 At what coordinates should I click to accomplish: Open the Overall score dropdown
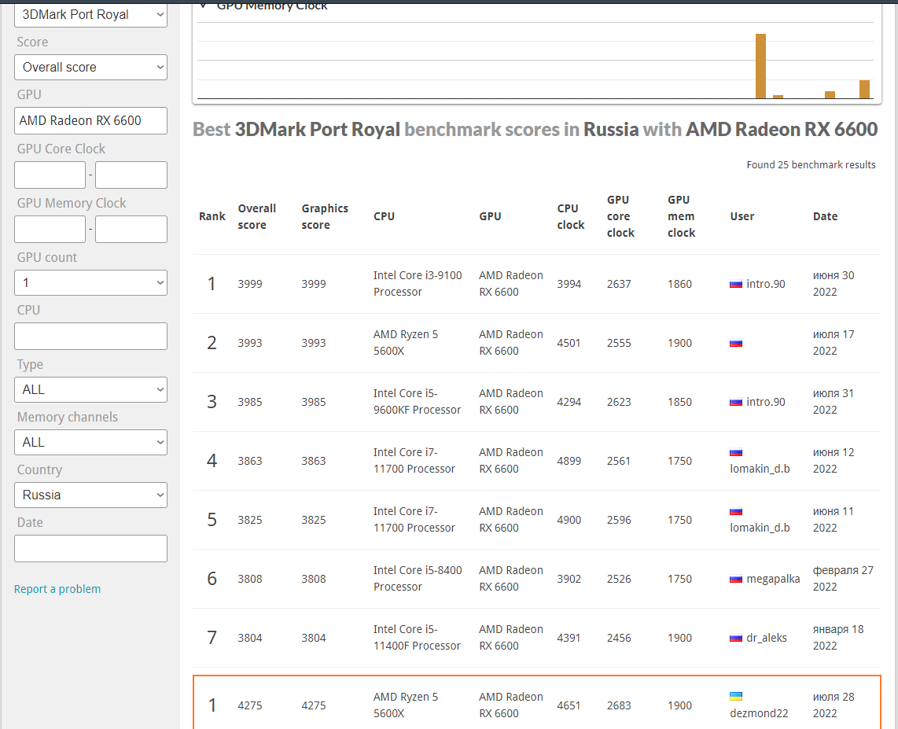coord(91,68)
